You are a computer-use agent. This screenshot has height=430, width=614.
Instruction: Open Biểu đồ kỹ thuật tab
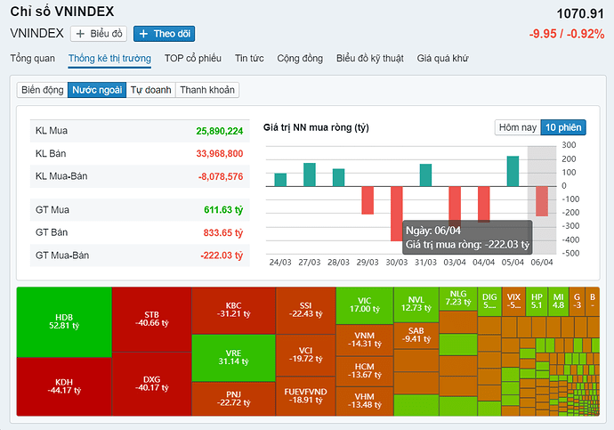[369, 59]
